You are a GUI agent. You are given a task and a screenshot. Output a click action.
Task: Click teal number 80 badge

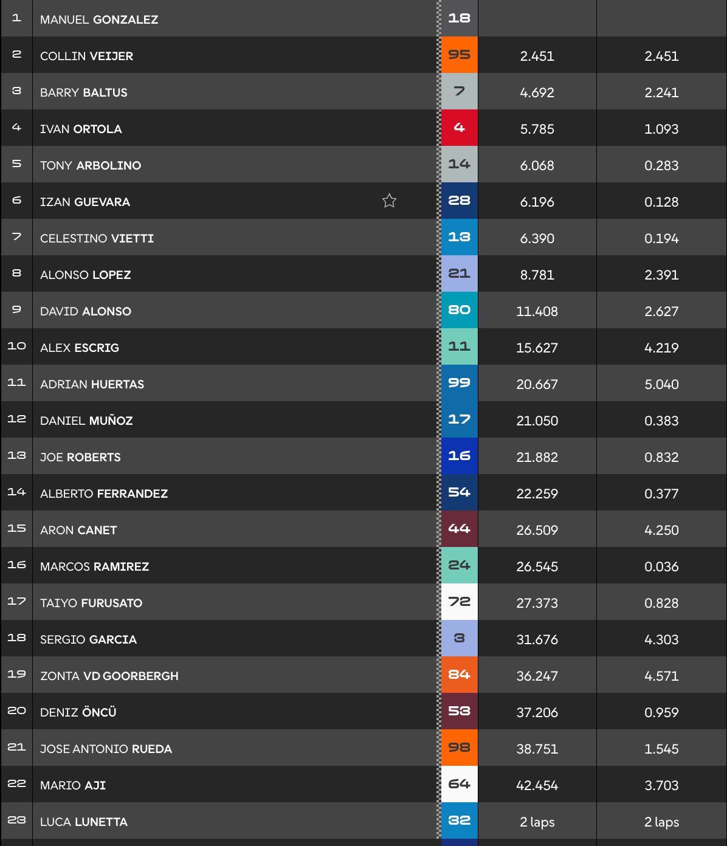[x=459, y=310]
